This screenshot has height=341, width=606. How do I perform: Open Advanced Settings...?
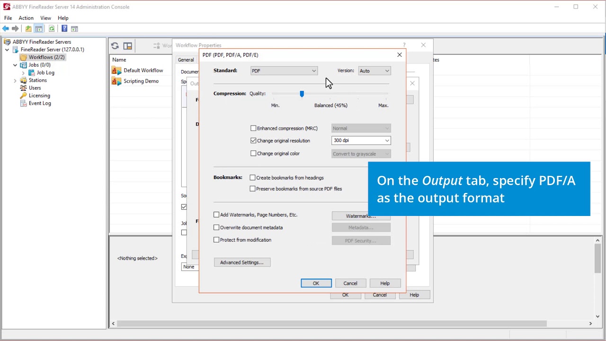click(242, 262)
